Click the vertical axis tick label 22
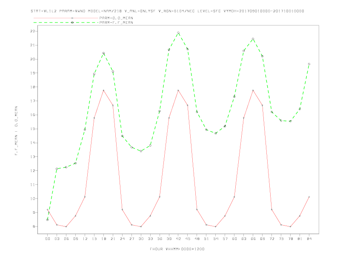Image resolution: width=337 pixels, height=260 pixels. [33, 31]
